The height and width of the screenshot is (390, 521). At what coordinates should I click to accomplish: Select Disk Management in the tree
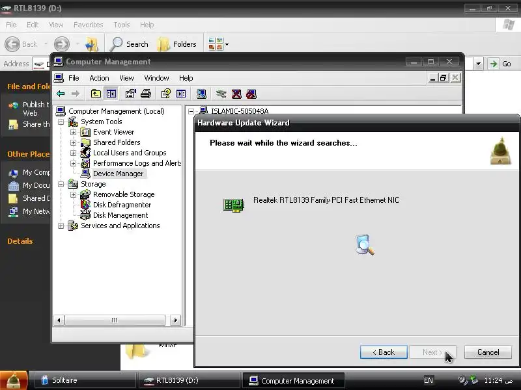[120, 215]
